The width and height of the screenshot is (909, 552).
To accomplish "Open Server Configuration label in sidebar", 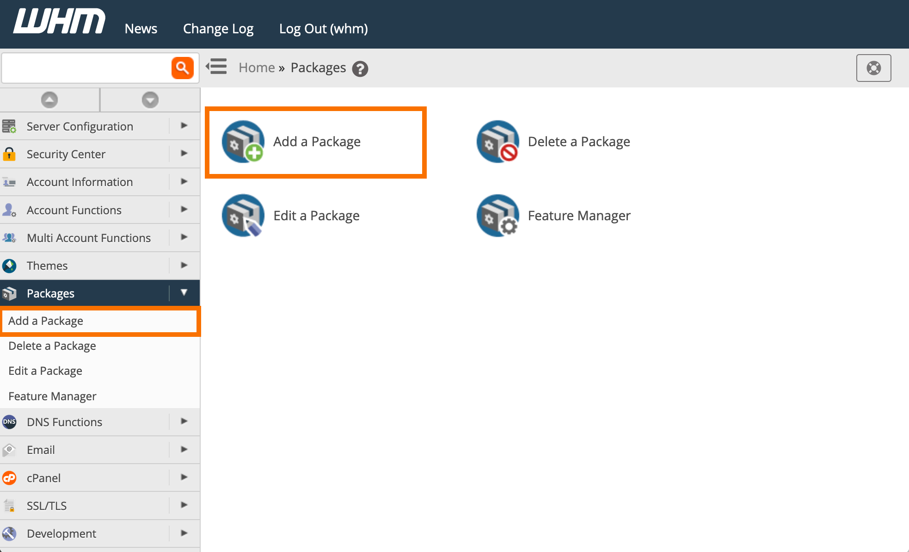I will [80, 126].
